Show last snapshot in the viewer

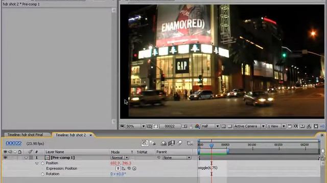[x=191, y=126]
